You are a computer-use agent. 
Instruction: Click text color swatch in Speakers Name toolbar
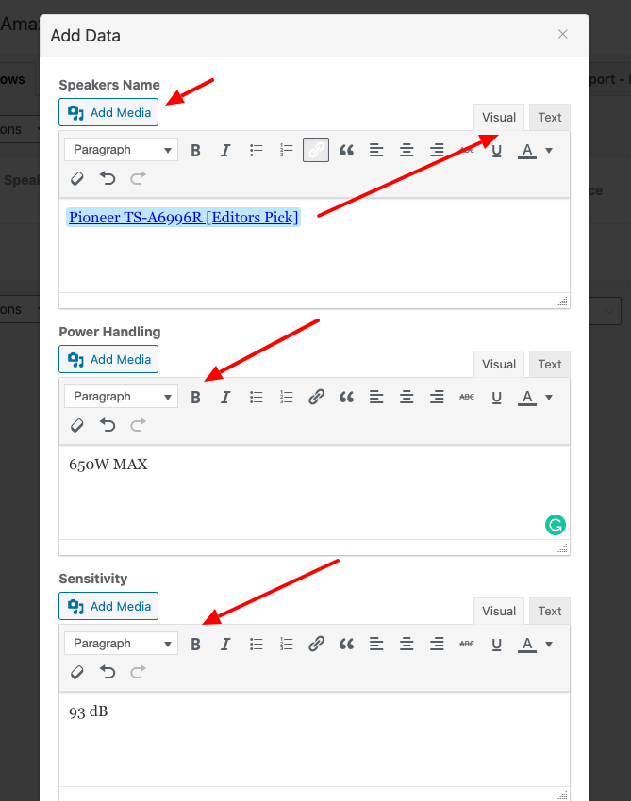526,150
